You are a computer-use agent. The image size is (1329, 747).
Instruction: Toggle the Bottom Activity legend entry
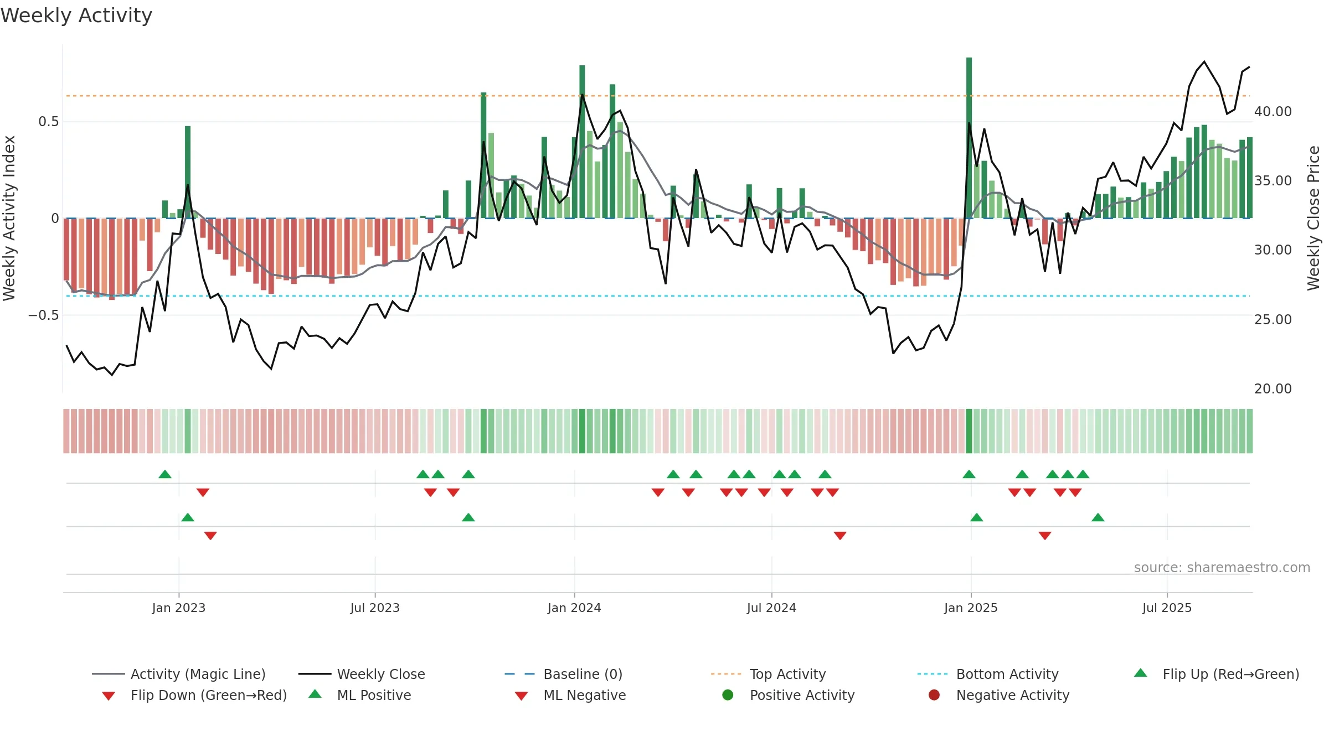point(988,674)
